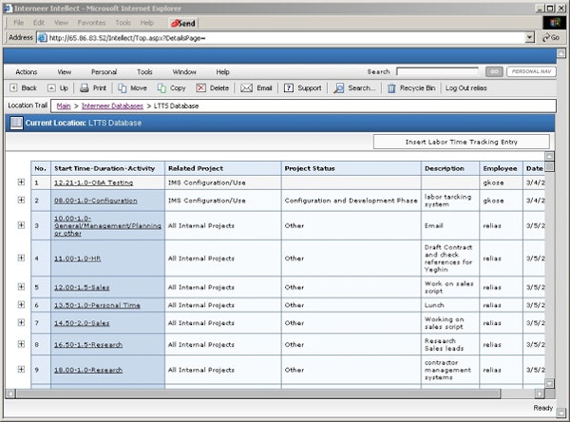Expand row 1 with plus icon
The image size is (570, 422).
pos(21,182)
